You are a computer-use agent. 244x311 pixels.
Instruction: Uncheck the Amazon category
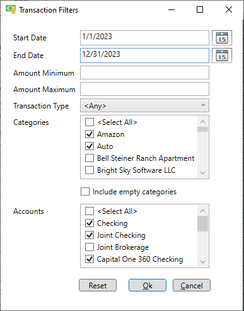coord(90,134)
